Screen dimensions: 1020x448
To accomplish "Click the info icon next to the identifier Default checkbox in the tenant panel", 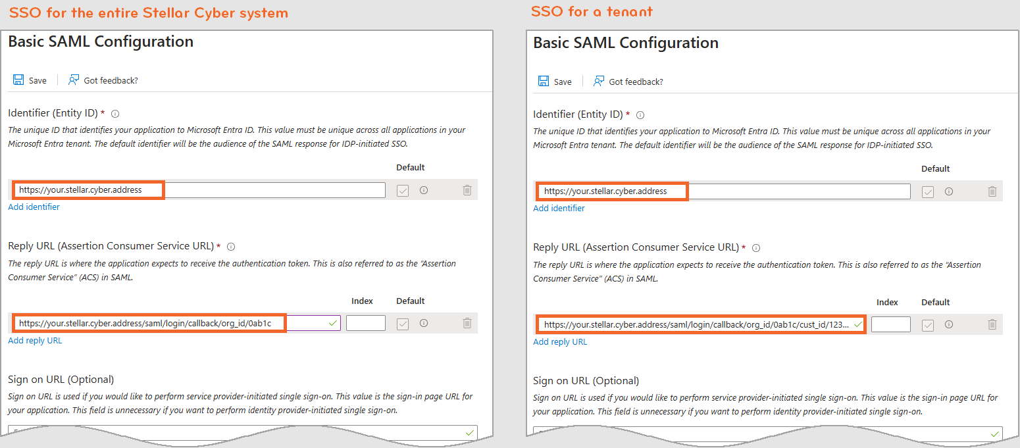I will (x=949, y=191).
